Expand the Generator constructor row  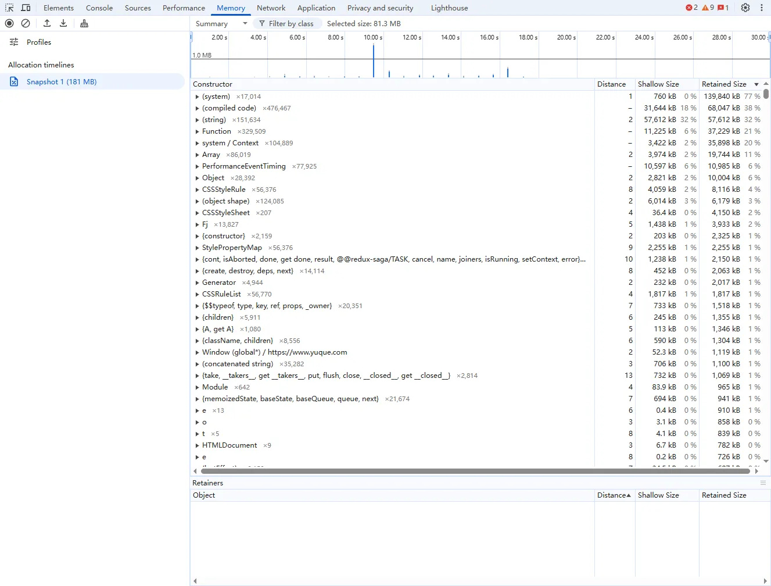[198, 283]
